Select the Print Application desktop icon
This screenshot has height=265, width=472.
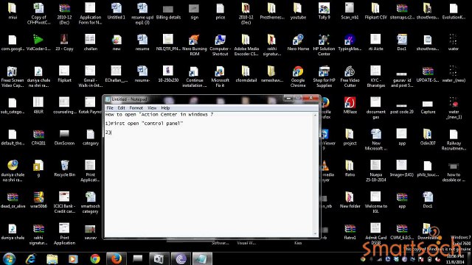(64, 234)
